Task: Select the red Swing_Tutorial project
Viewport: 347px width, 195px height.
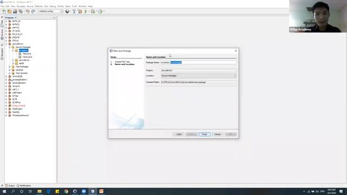Action: (19, 106)
